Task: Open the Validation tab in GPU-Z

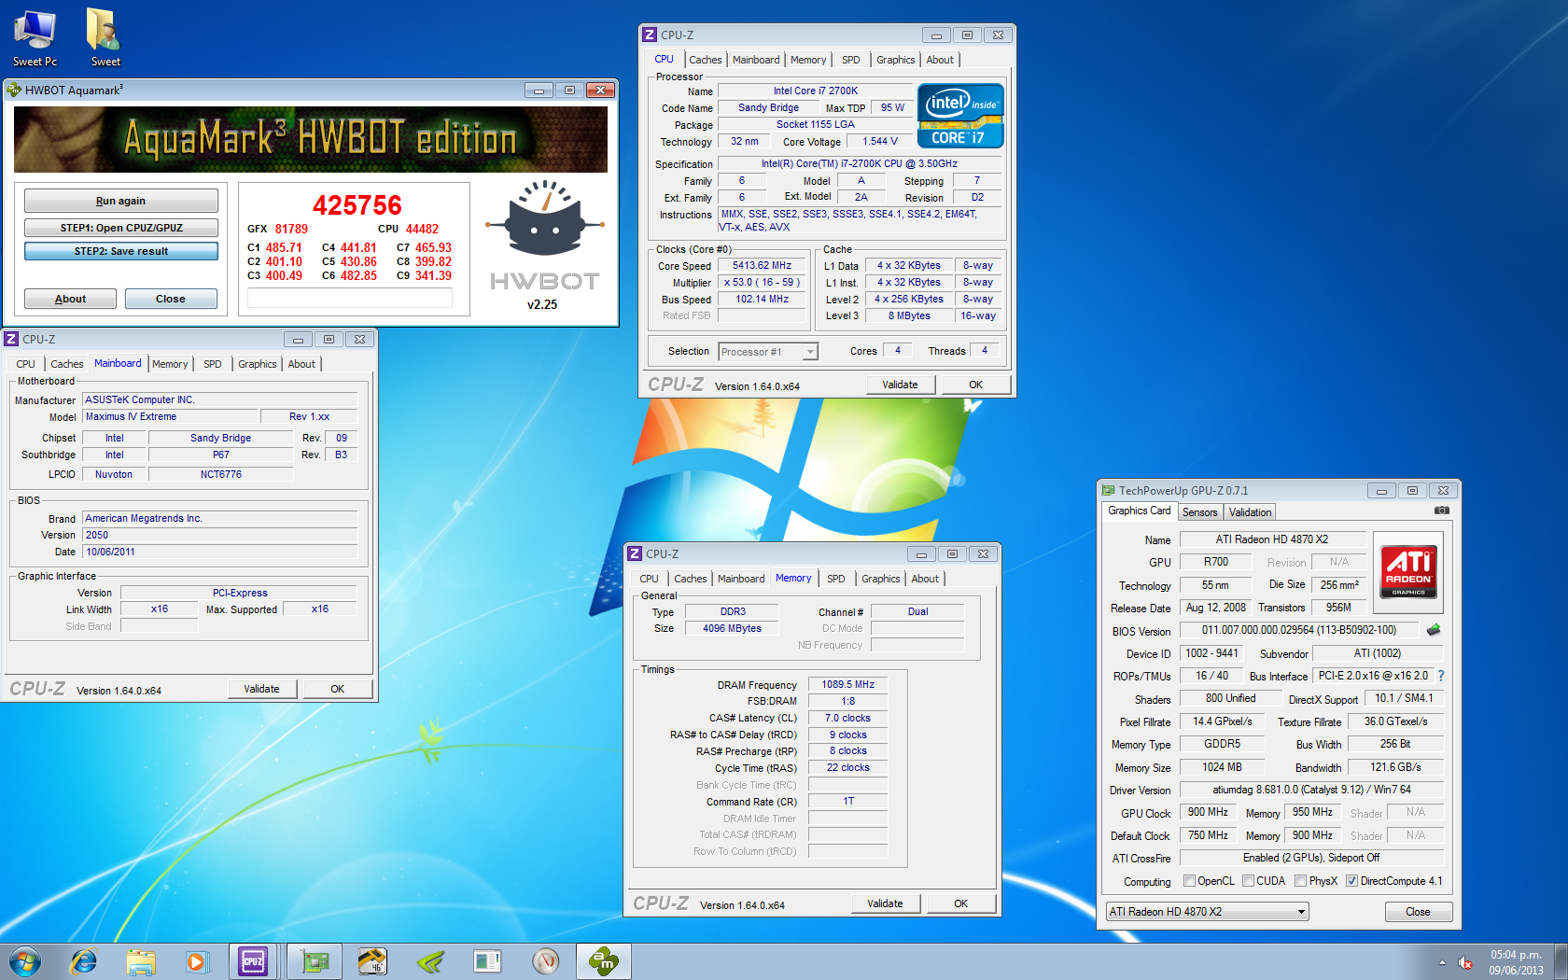Action: tap(1250, 512)
